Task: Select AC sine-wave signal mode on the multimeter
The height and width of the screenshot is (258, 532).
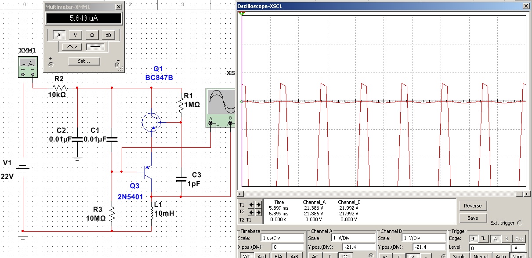Action: (72, 46)
